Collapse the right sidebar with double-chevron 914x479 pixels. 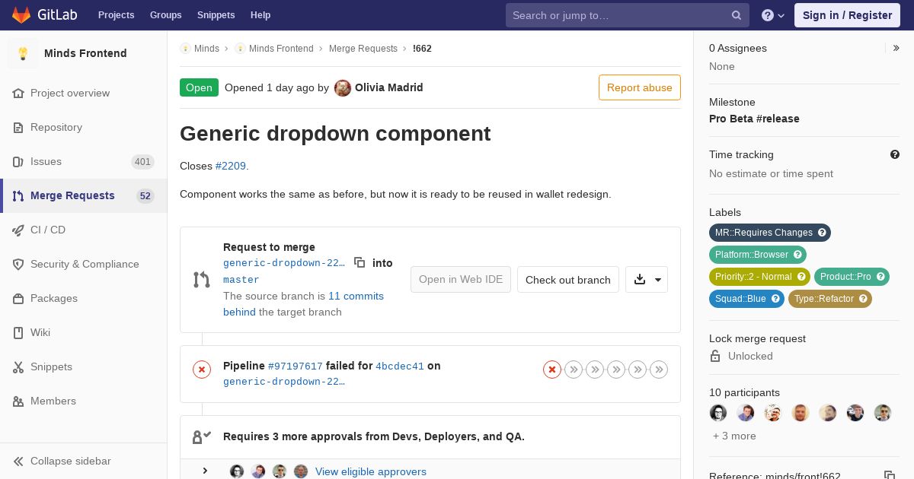[x=896, y=48]
